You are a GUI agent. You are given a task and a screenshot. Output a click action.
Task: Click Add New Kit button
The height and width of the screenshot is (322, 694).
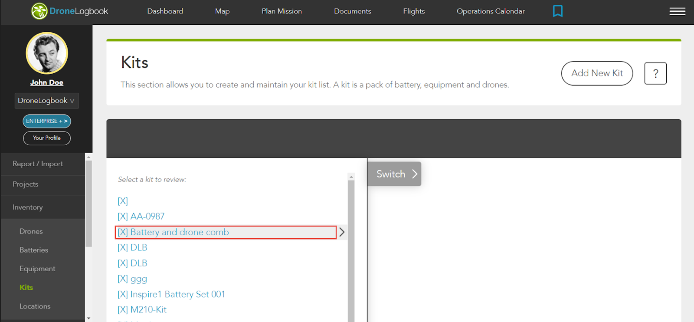[x=597, y=73]
